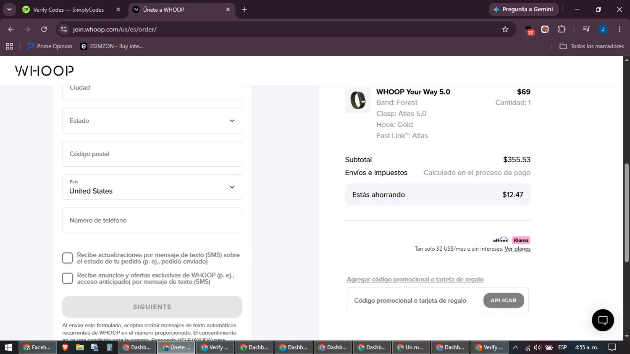Click Agregar código promocional o tarjeta de regalo

(x=415, y=279)
